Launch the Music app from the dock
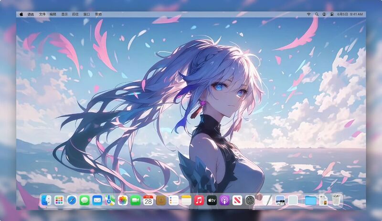 (199, 200)
